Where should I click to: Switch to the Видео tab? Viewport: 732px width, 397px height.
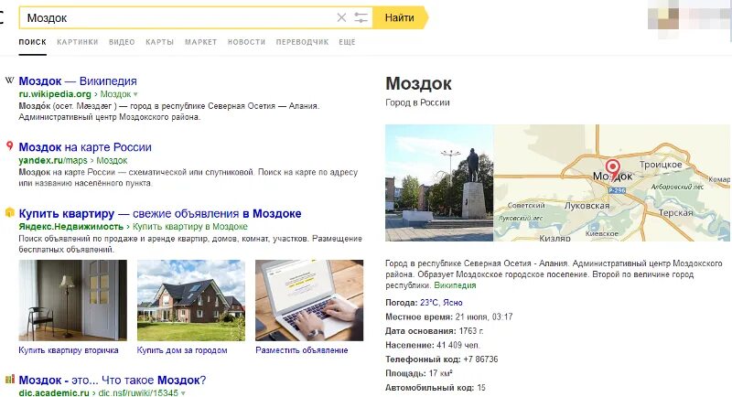point(122,42)
